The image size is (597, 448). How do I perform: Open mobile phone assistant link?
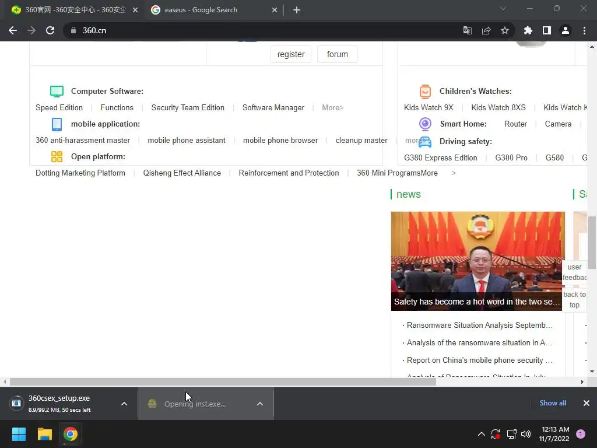pyautogui.click(x=187, y=141)
